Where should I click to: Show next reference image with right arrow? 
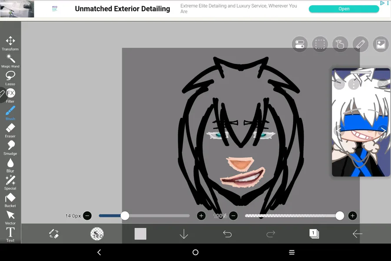(383, 130)
